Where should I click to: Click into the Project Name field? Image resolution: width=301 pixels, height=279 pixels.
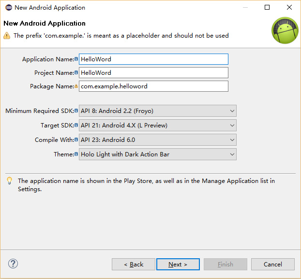(x=153, y=73)
